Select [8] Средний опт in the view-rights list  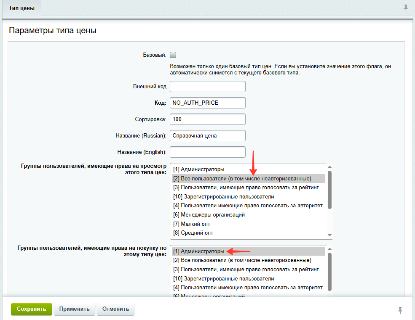tap(248, 233)
